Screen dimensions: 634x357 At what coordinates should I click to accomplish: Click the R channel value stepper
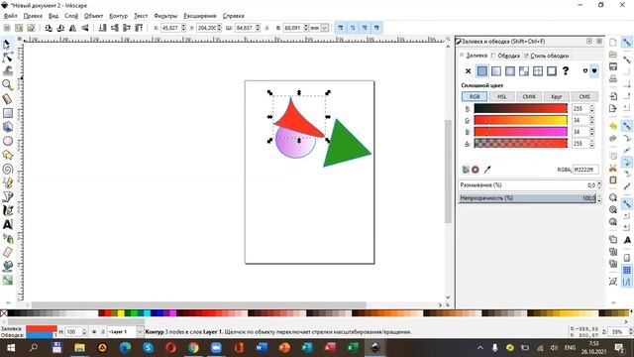592,109
